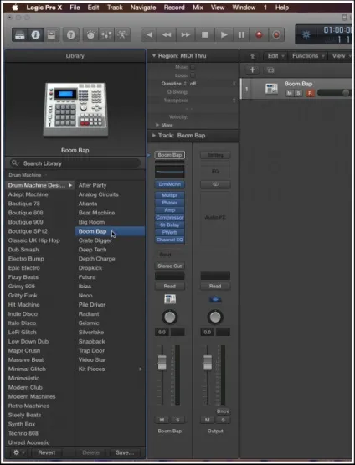Toggle record enable on Boom Bap track

(310, 93)
